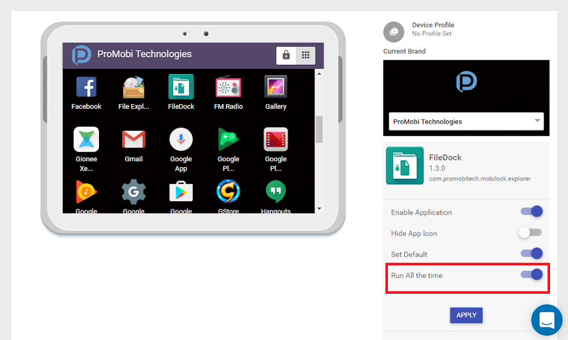Open the Google Settings gear icon
The height and width of the screenshot is (340, 568).
[134, 192]
